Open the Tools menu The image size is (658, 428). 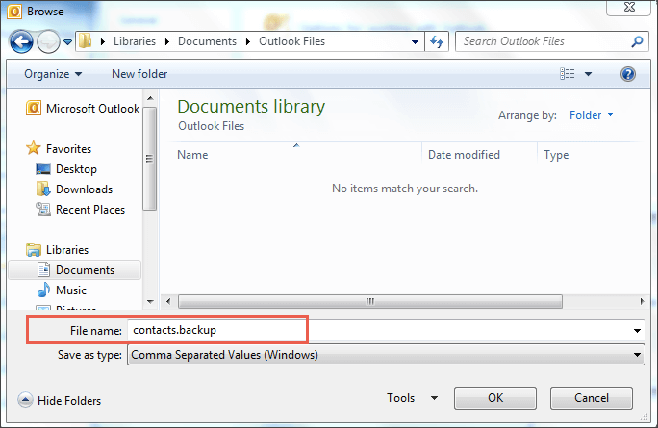coord(412,398)
